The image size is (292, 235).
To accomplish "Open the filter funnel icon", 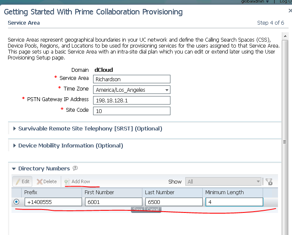I will [x=269, y=182].
